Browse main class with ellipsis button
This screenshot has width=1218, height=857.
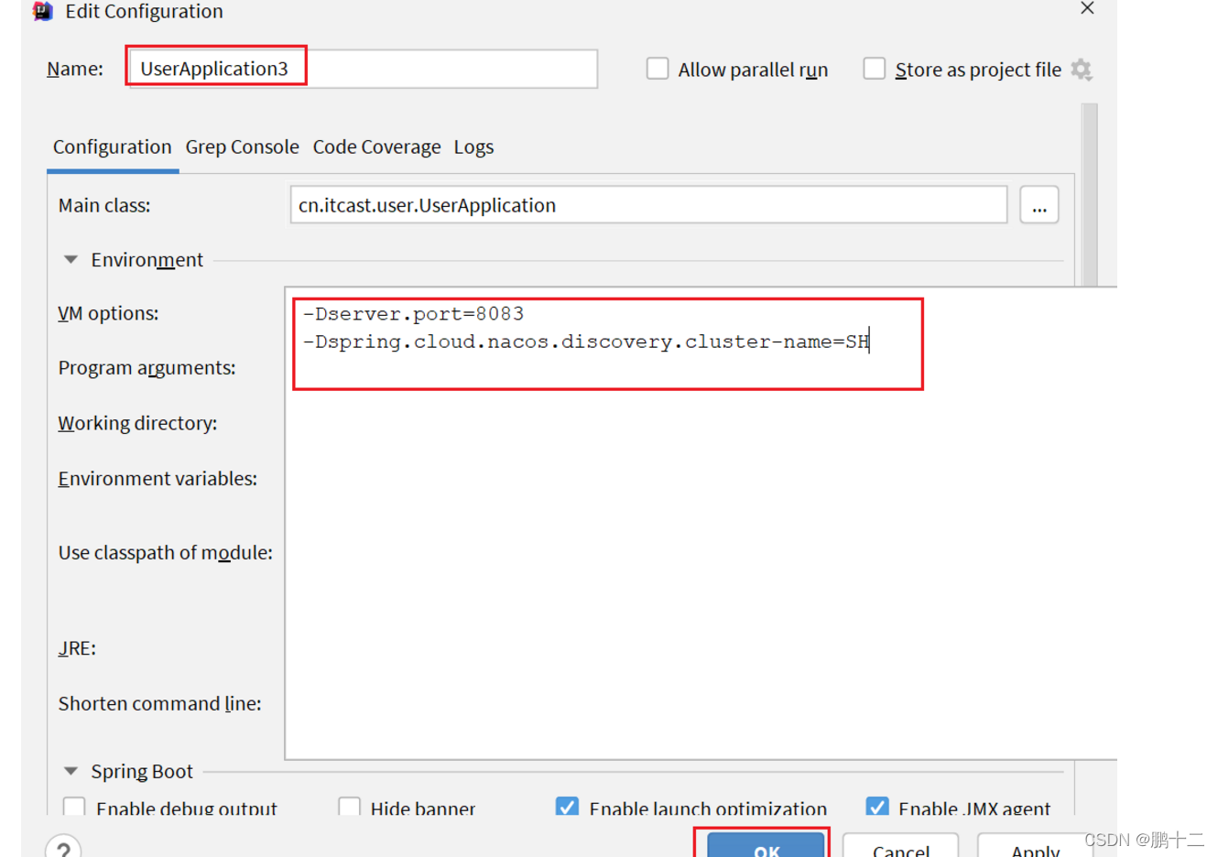tap(1039, 205)
